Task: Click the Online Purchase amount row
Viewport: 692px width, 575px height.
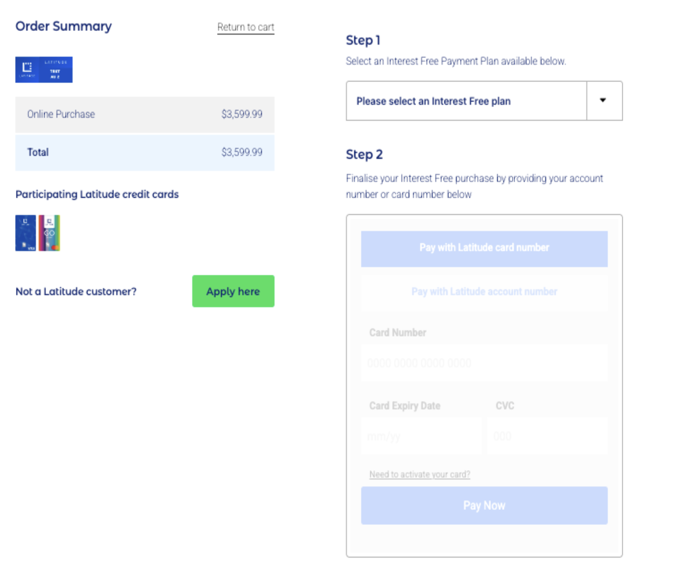Action: (x=145, y=114)
